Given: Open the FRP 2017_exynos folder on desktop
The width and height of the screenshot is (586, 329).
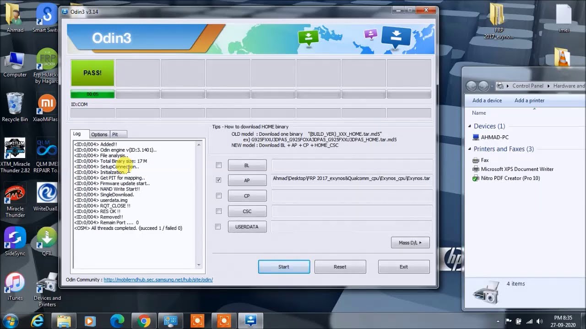Looking at the screenshot, I should 499,21.
